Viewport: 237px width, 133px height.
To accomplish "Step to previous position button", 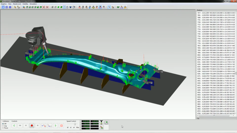I will pyautogui.click(x=26, y=126).
